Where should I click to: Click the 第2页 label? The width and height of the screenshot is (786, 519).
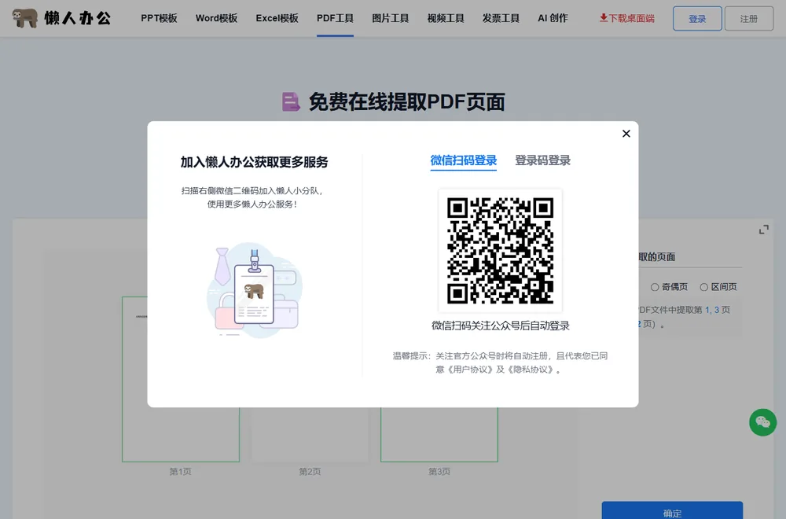pos(310,471)
